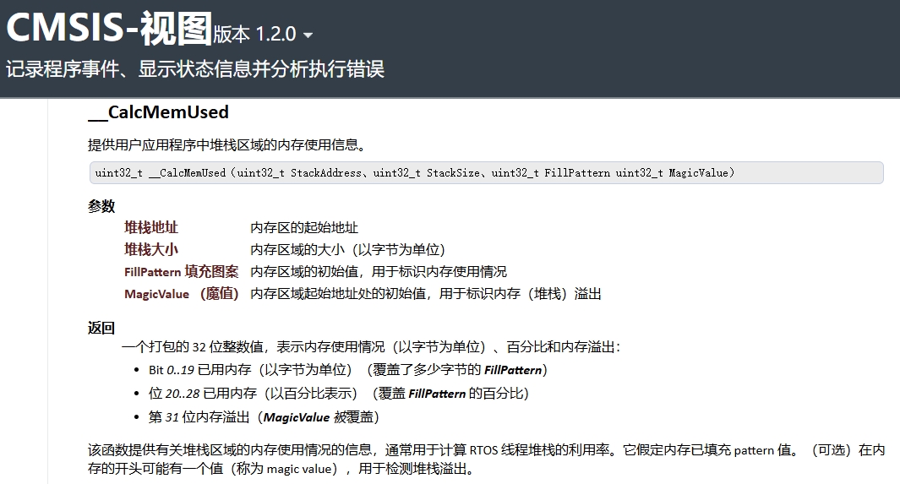Open the 版本 1.2.0 version dropdown
The height and width of the screenshot is (484, 900).
(263, 35)
